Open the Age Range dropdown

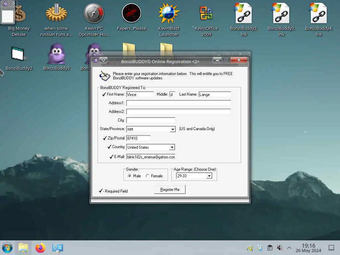click(209, 176)
